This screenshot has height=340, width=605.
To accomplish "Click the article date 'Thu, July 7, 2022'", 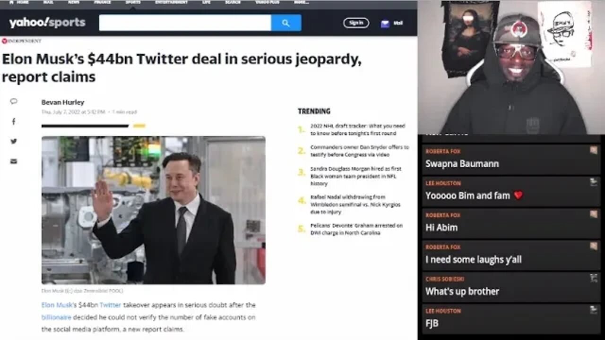I will tap(73, 112).
